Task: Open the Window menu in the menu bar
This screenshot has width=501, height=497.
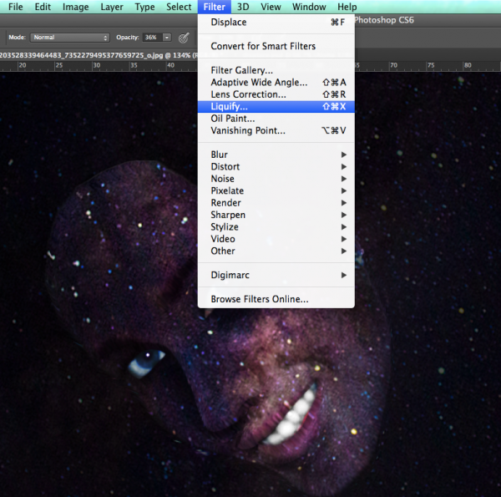Action: click(x=309, y=8)
